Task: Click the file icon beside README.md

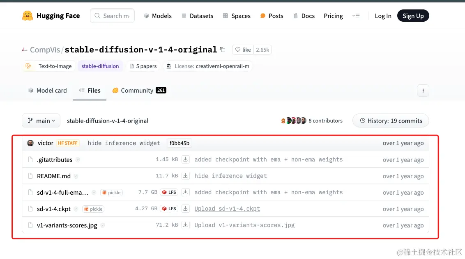Action: [x=30, y=176]
